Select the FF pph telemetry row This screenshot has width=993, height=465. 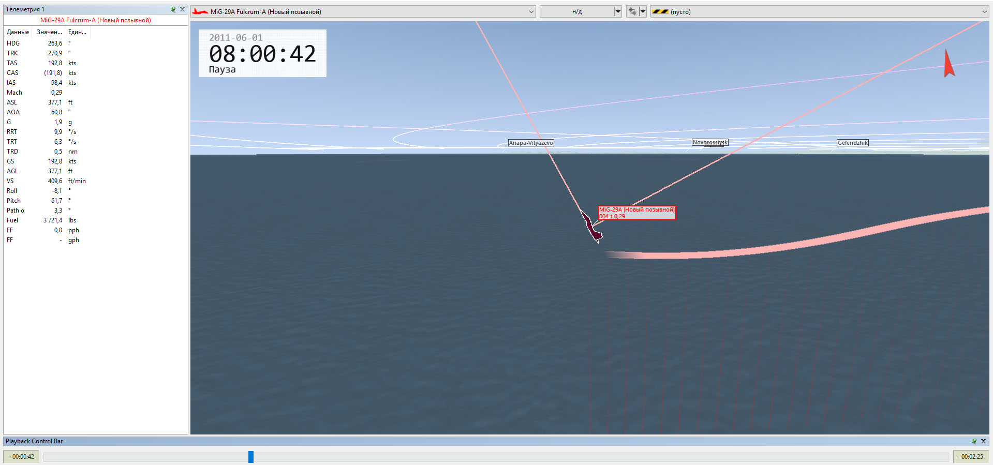pyautogui.click(x=96, y=230)
